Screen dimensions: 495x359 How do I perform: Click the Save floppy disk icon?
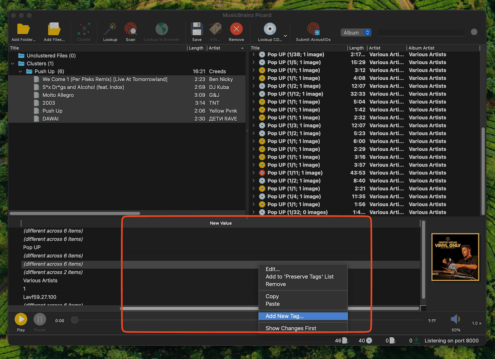[197, 30]
